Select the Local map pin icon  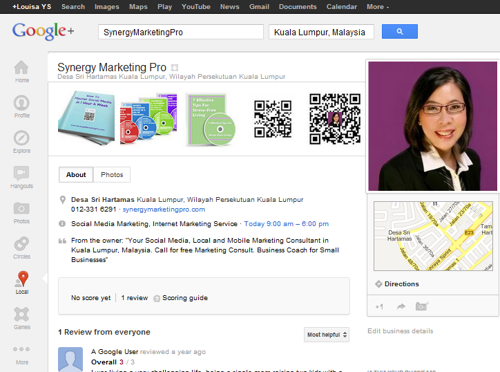coord(22,278)
